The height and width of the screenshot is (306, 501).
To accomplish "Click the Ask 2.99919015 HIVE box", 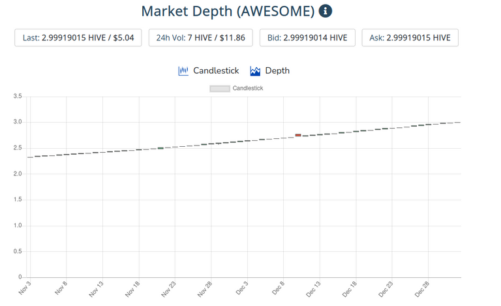I will [x=410, y=38].
